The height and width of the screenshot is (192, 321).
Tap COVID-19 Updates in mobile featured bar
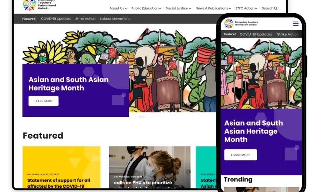tap(256, 34)
